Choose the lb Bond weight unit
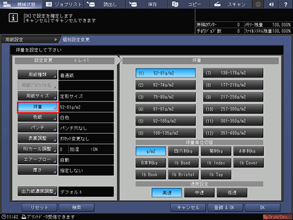293x220 pixels. click(183, 163)
